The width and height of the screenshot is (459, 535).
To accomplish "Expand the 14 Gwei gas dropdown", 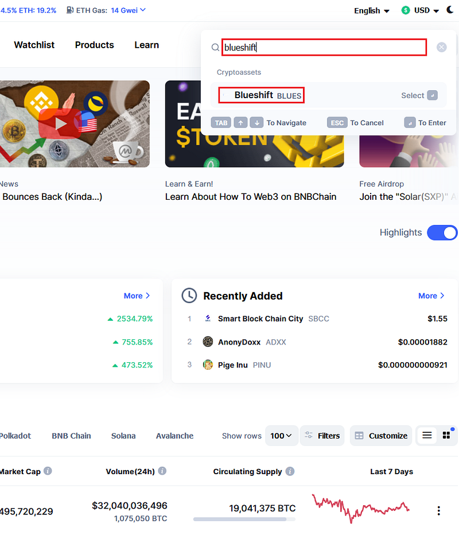I will (x=128, y=10).
